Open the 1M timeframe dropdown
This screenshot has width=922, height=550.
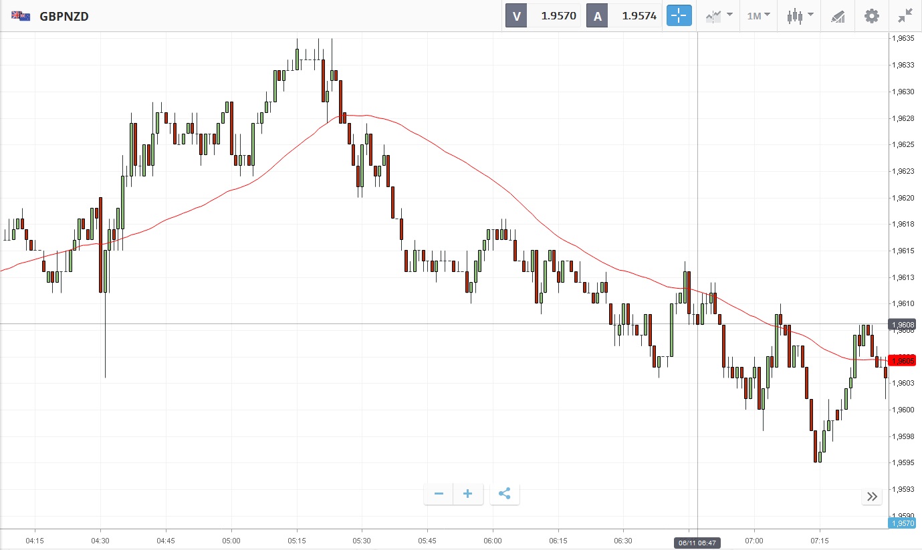click(758, 16)
